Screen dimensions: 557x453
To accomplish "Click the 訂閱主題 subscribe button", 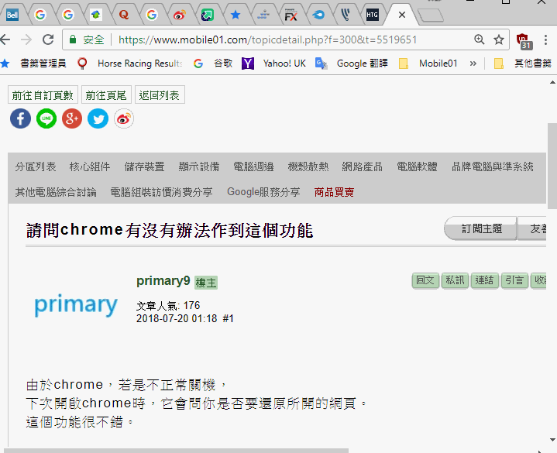I will click(x=480, y=228).
